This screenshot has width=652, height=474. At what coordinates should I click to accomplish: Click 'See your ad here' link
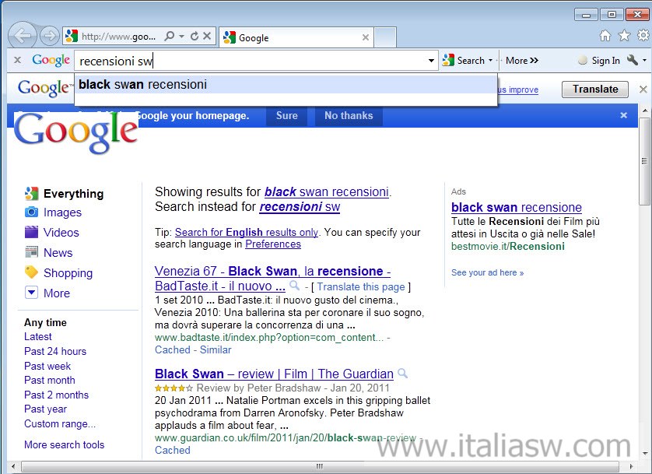(487, 272)
